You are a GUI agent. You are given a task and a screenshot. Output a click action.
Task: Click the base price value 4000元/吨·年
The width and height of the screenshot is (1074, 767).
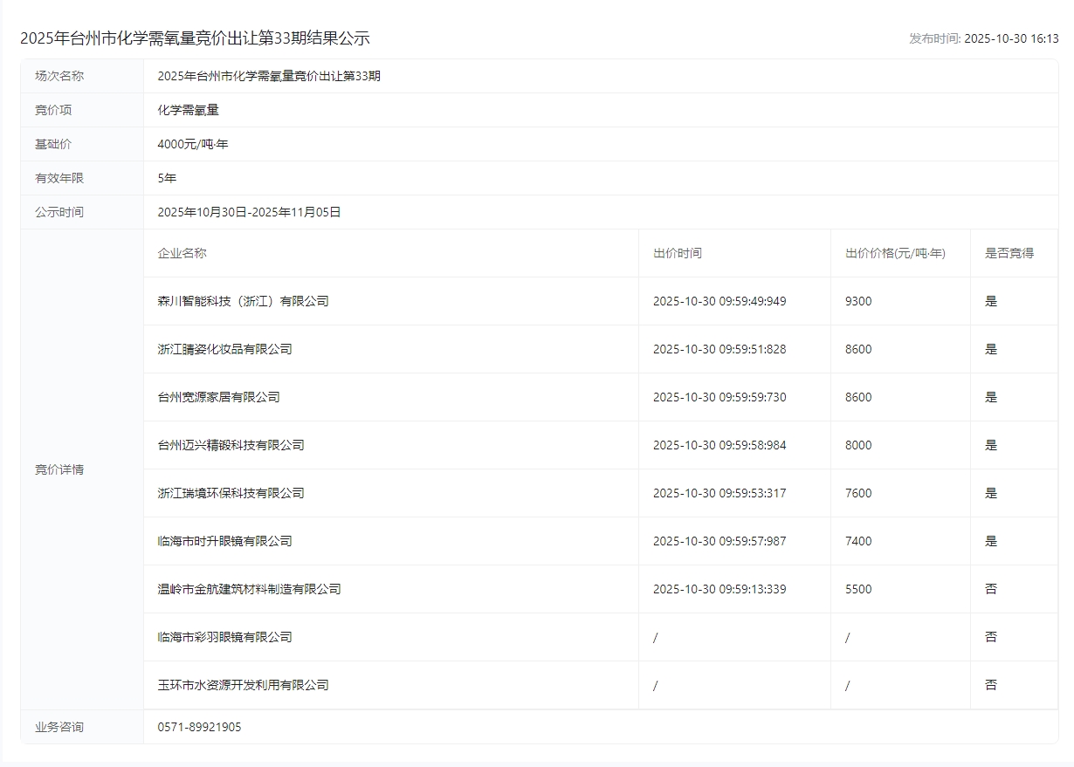(x=192, y=144)
